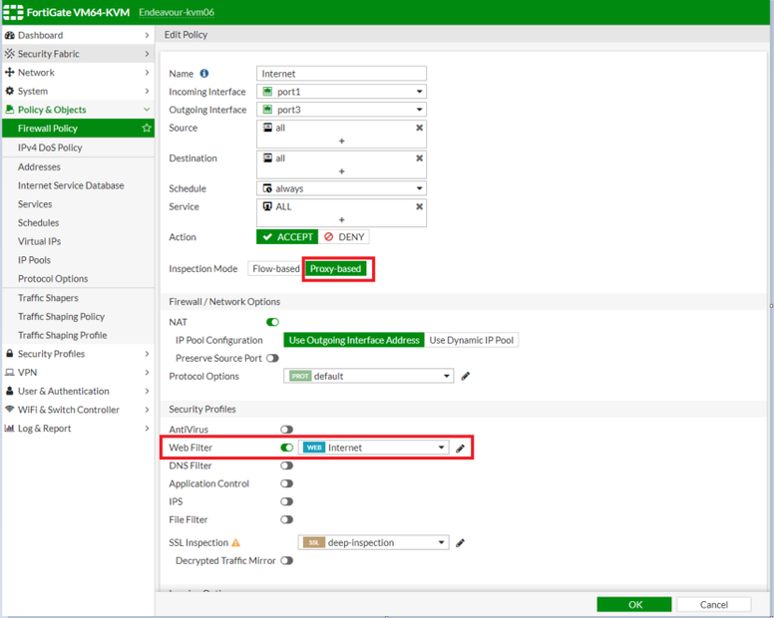
Task: Add a Source entry with the plus
Action: [341, 142]
